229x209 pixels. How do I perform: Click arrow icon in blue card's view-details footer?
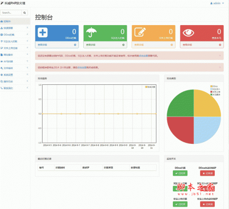coord(75,45)
